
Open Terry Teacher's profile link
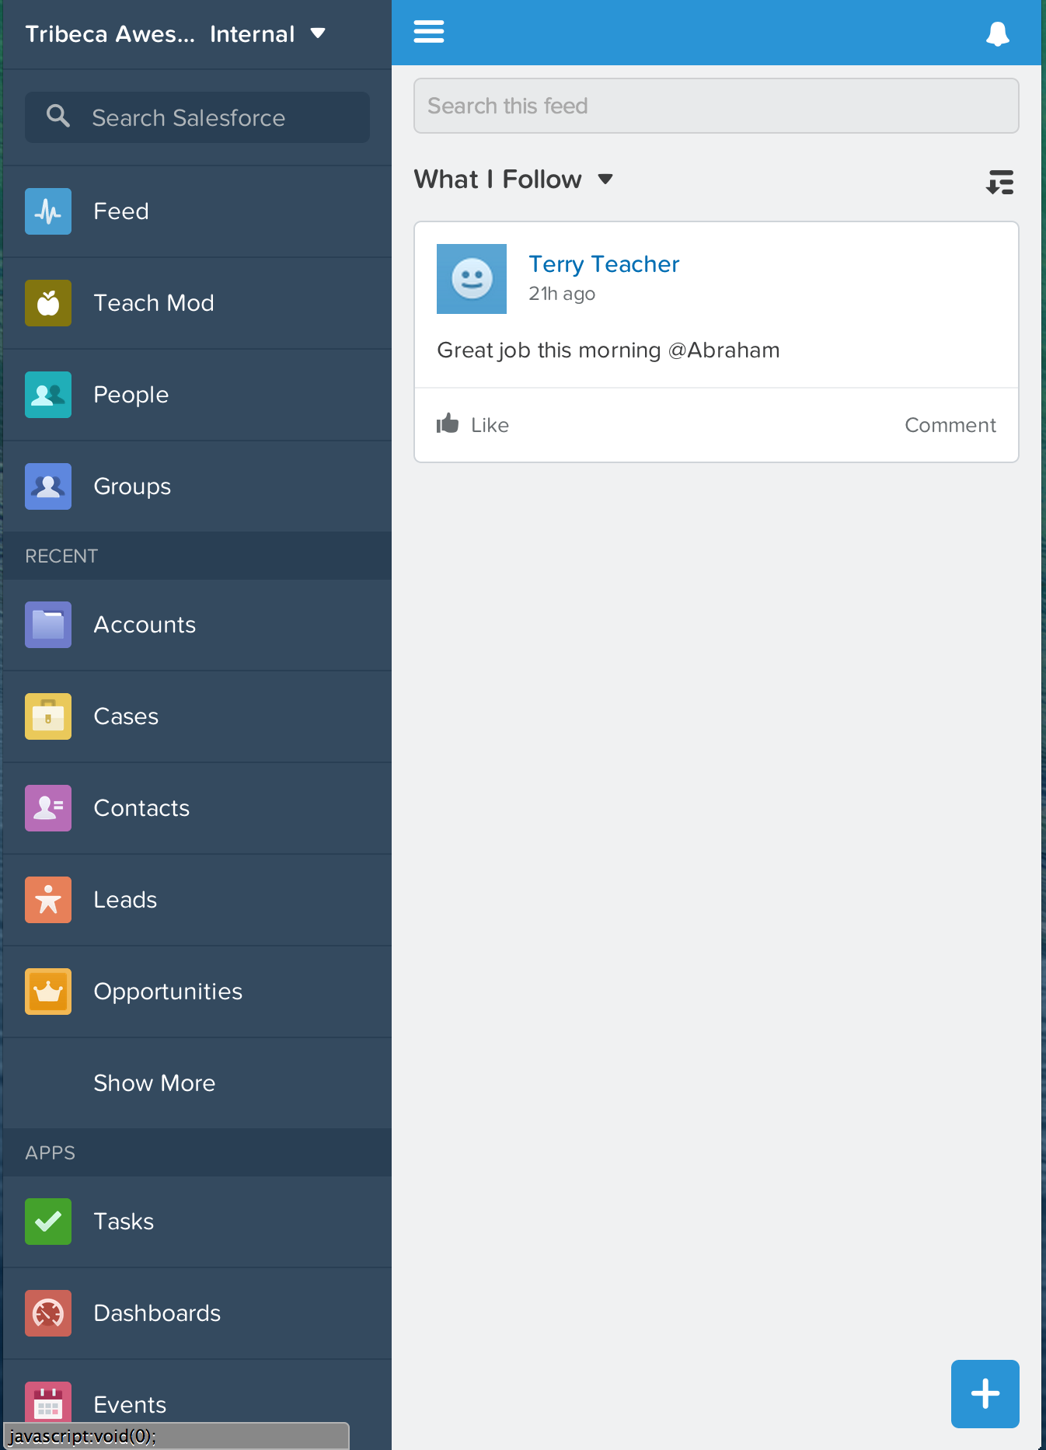point(604,264)
